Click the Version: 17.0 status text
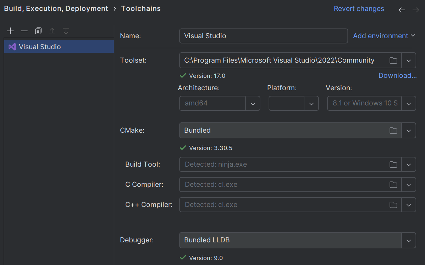This screenshot has width=425, height=265. click(x=207, y=76)
